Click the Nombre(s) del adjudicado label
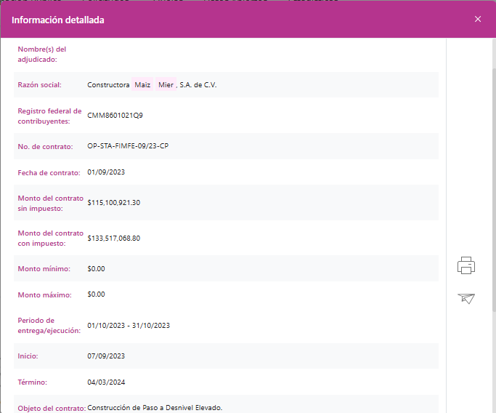This screenshot has height=413, width=496. (42, 54)
